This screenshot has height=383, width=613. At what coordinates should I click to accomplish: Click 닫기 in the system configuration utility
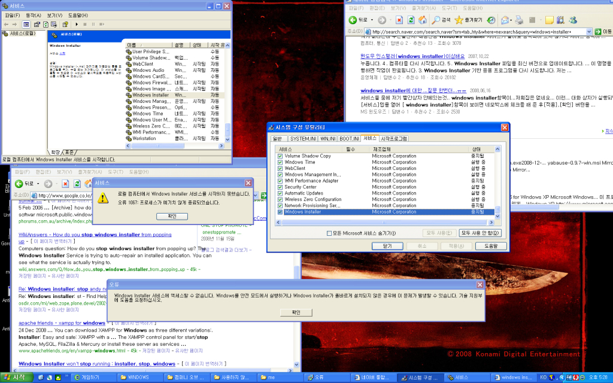click(x=387, y=246)
